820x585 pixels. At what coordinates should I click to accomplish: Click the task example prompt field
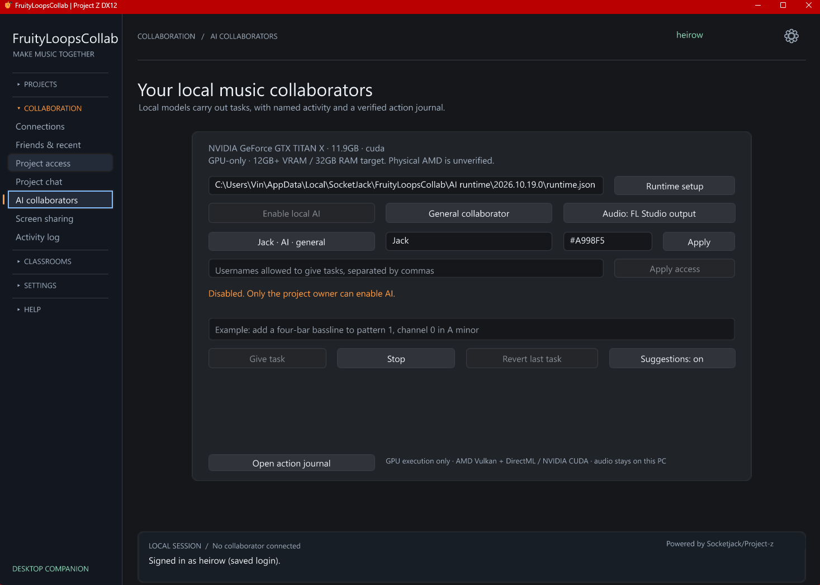[x=472, y=330]
